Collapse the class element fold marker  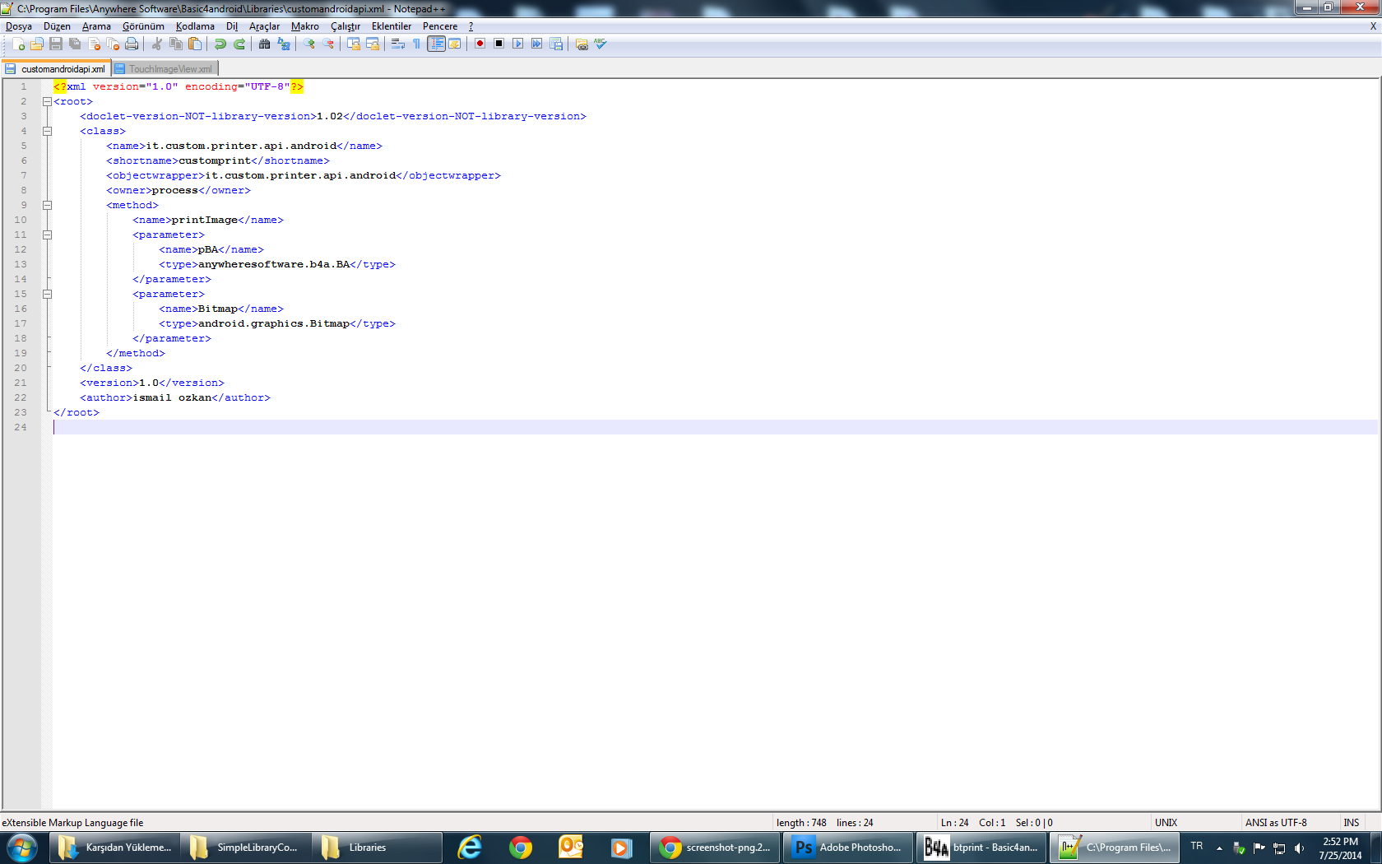pos(47,132)
